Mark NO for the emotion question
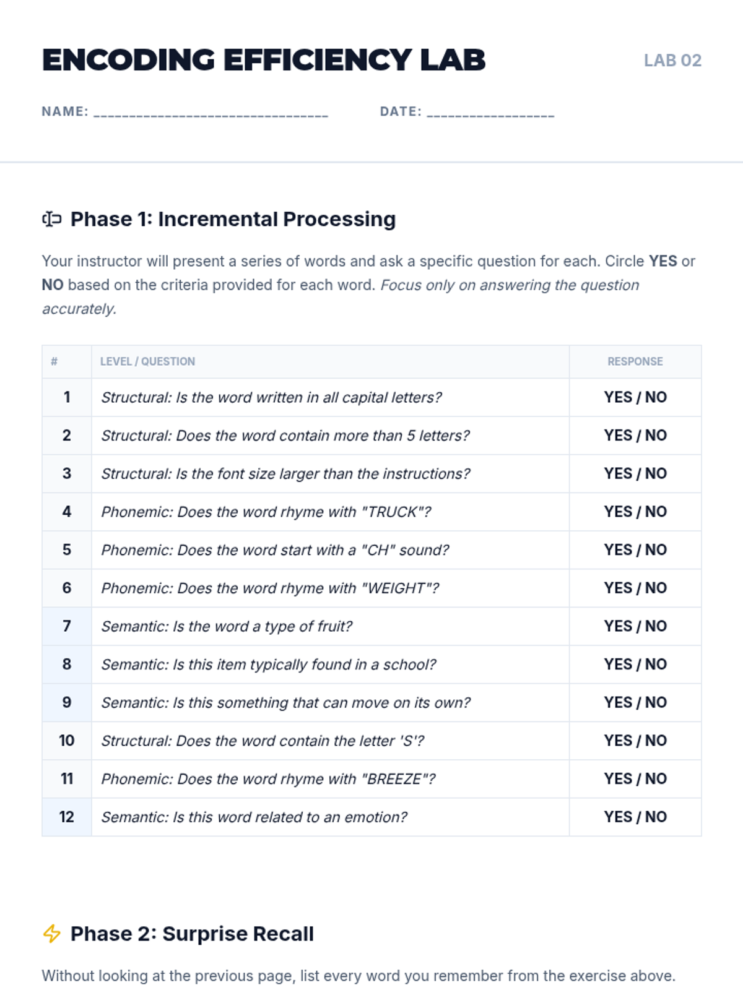This screenshot has height=990, width=743. (x=656, y=817)
